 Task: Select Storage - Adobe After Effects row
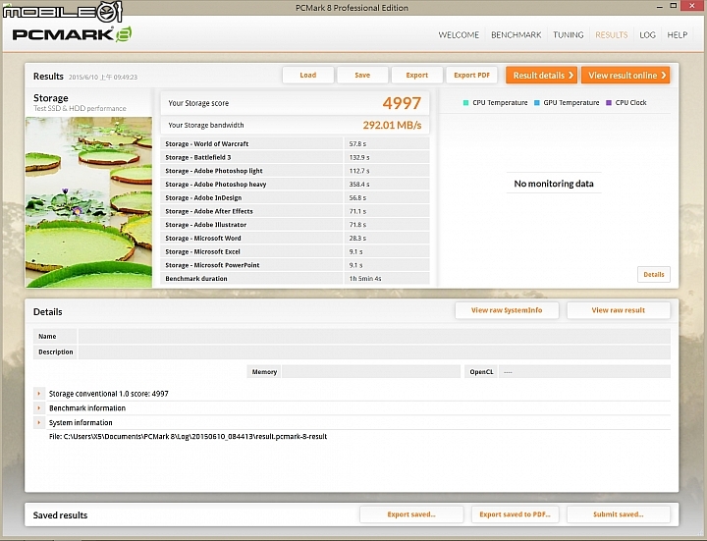click(x=296, y=211)
